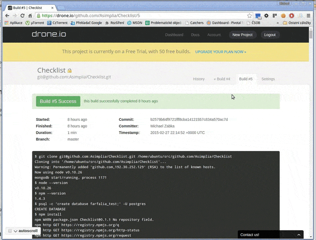
Task: Expand bookmarks overflow chevron
Action: pos(278,23)
